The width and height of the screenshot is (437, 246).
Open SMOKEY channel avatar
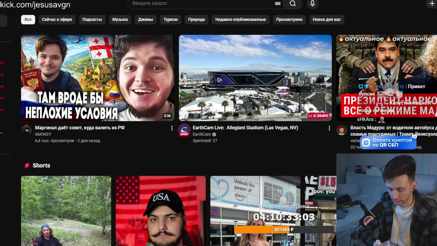coord(27,130)
